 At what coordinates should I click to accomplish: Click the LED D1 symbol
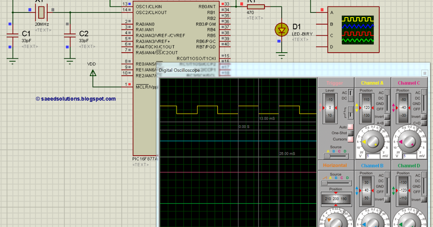click(281, 30)
